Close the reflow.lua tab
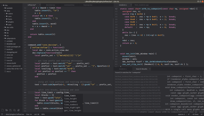This screenshot has height=116, width=204. 40,5
